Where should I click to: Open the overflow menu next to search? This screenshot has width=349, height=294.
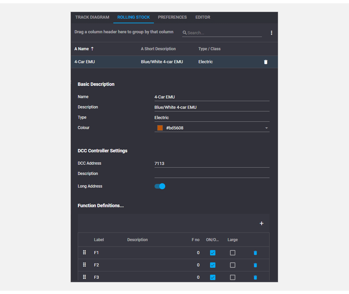point(272,33)
